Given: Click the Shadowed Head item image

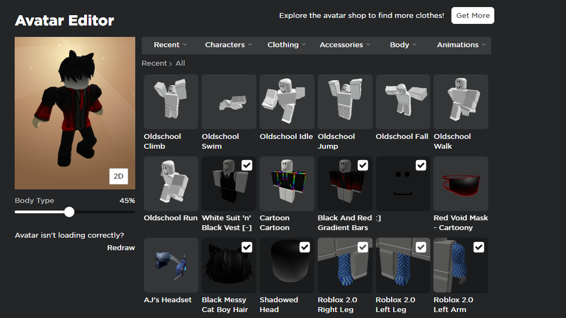Looking at the screenshot, I should [x=287, y=265].
